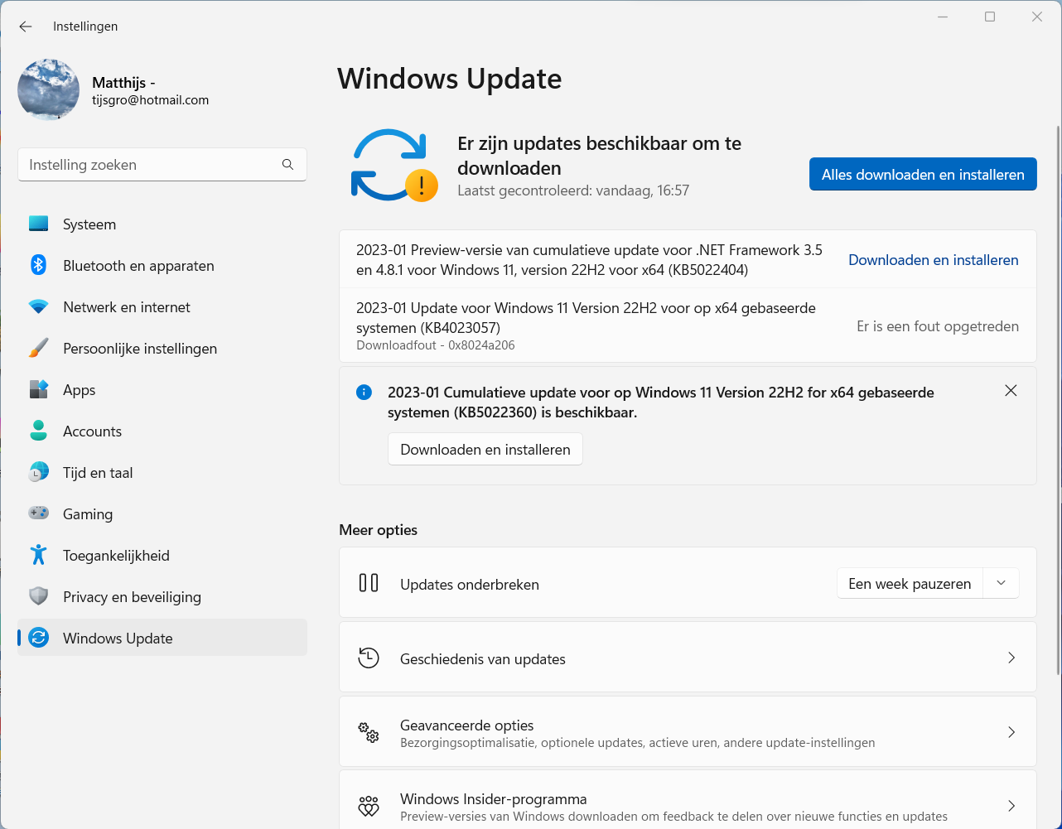
Task: Click Alles downloaden en installeren button
Action: pos(923,175)
